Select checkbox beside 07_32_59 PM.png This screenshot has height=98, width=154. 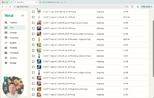click(x=33, y=28)
